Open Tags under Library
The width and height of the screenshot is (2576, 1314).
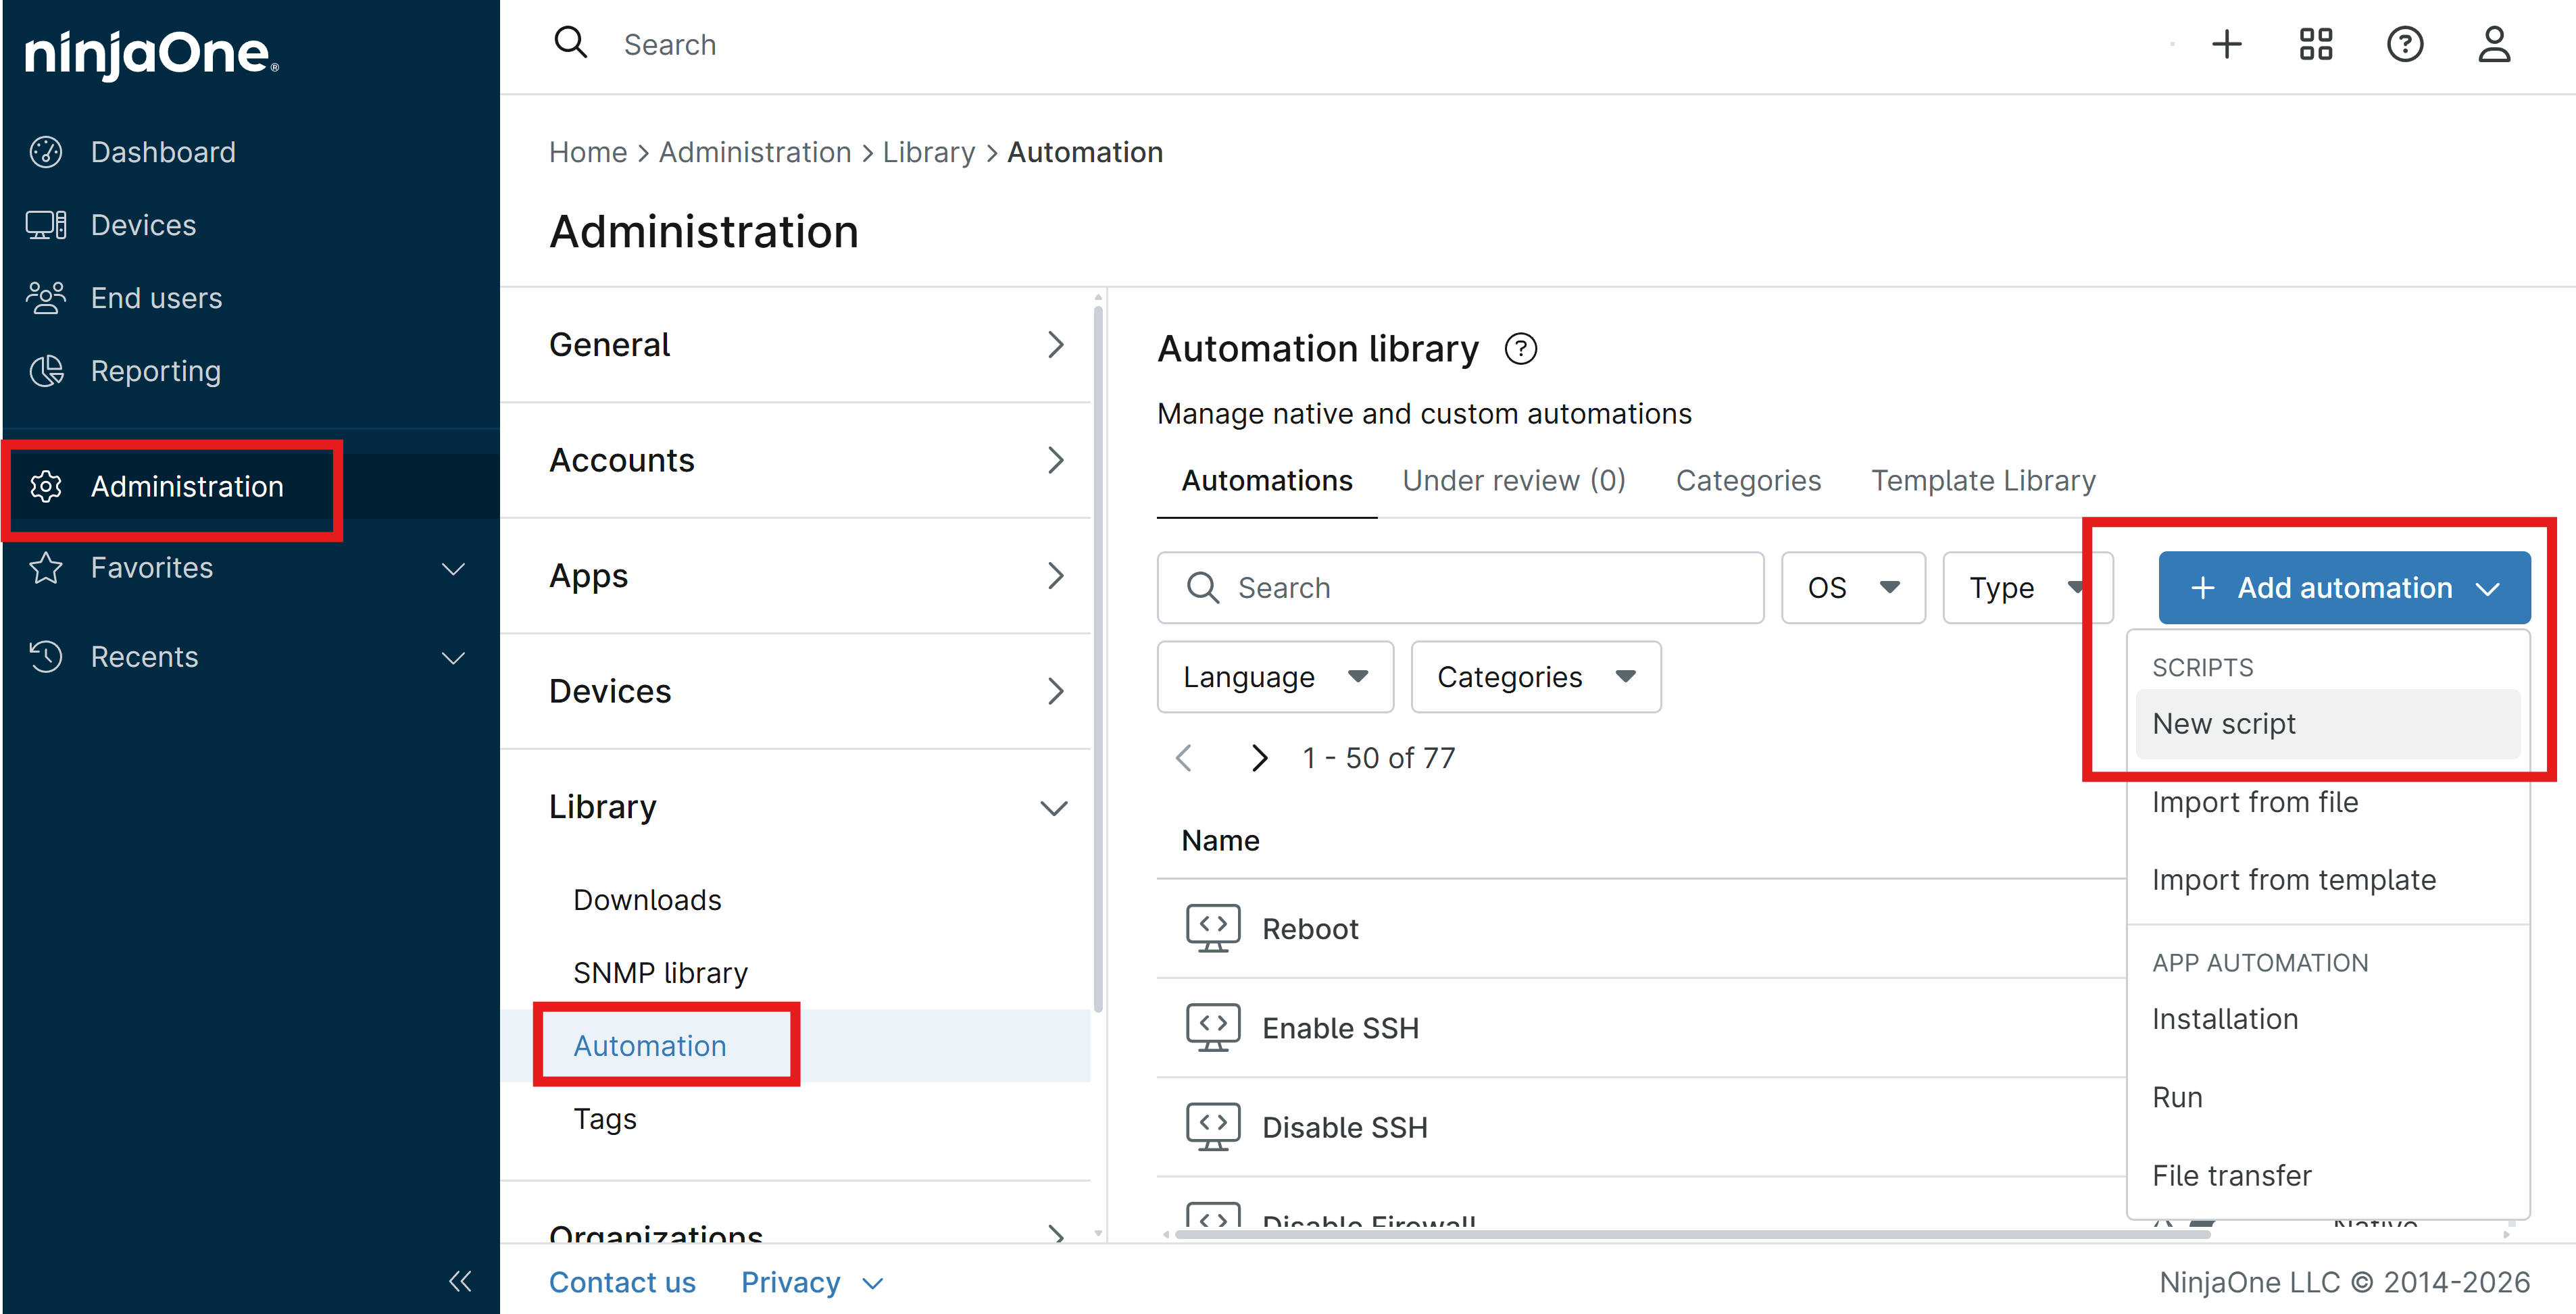coord(605,1119)
